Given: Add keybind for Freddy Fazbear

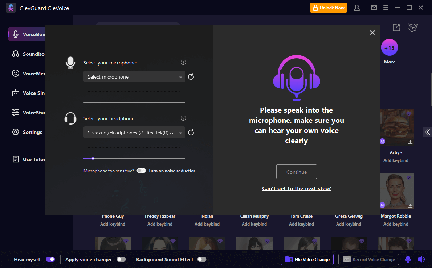Looking at the screenshot, I should (160, 224).
